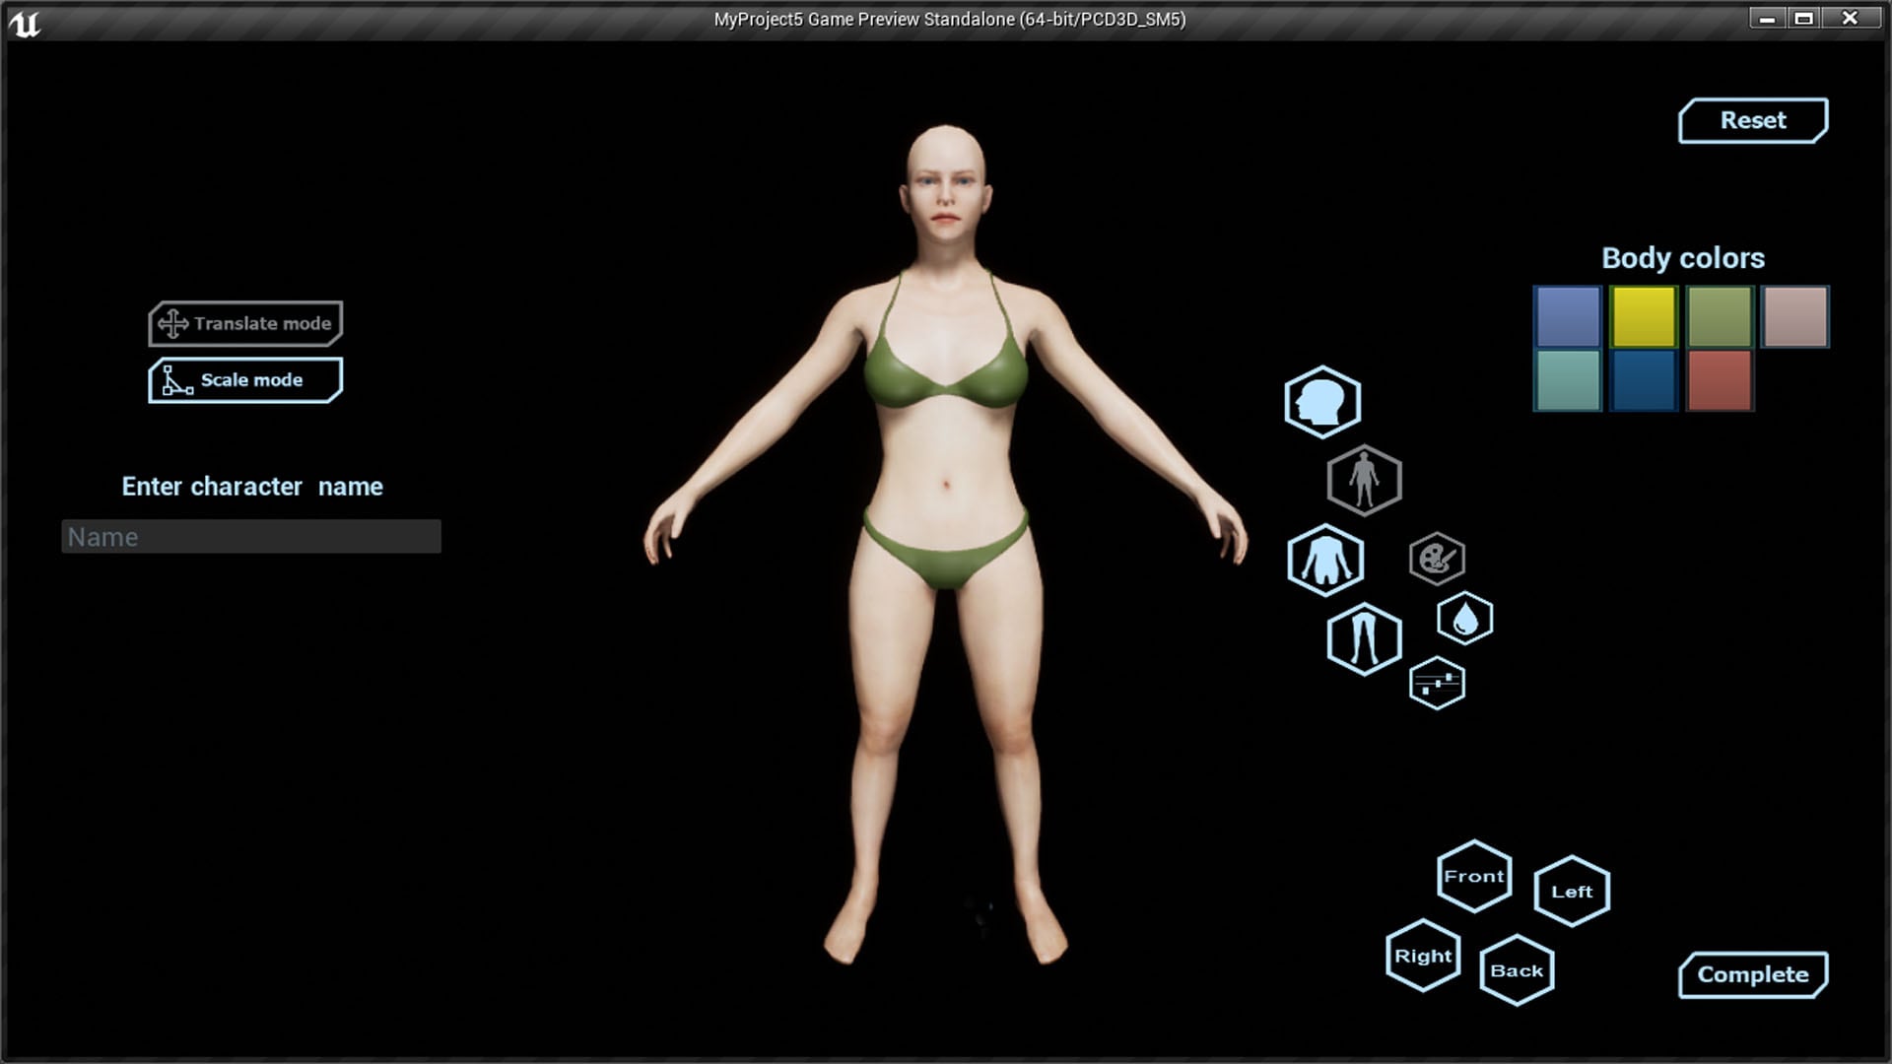Select the red body color swatch
The image size is (1892, 1064).
(x=1718, y=380)
